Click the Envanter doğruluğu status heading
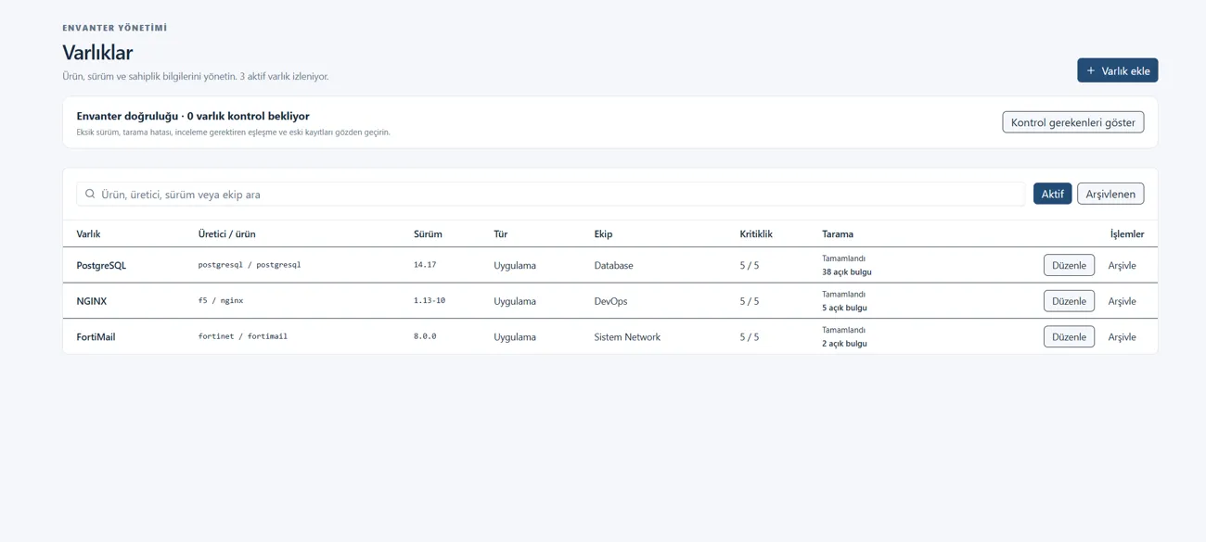The image size is (1206, 542). coord(193,116)
